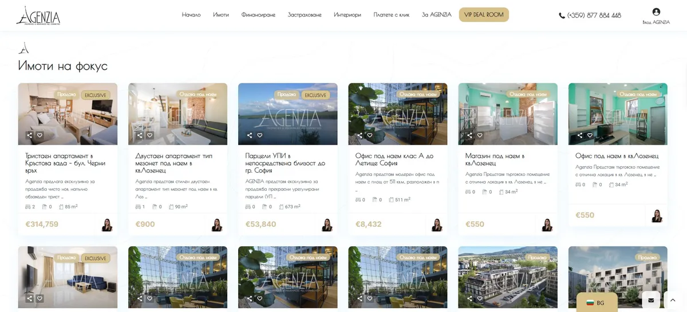View agent avatar on €900 listing
This screenshot has width=687, height=312.
217,225
